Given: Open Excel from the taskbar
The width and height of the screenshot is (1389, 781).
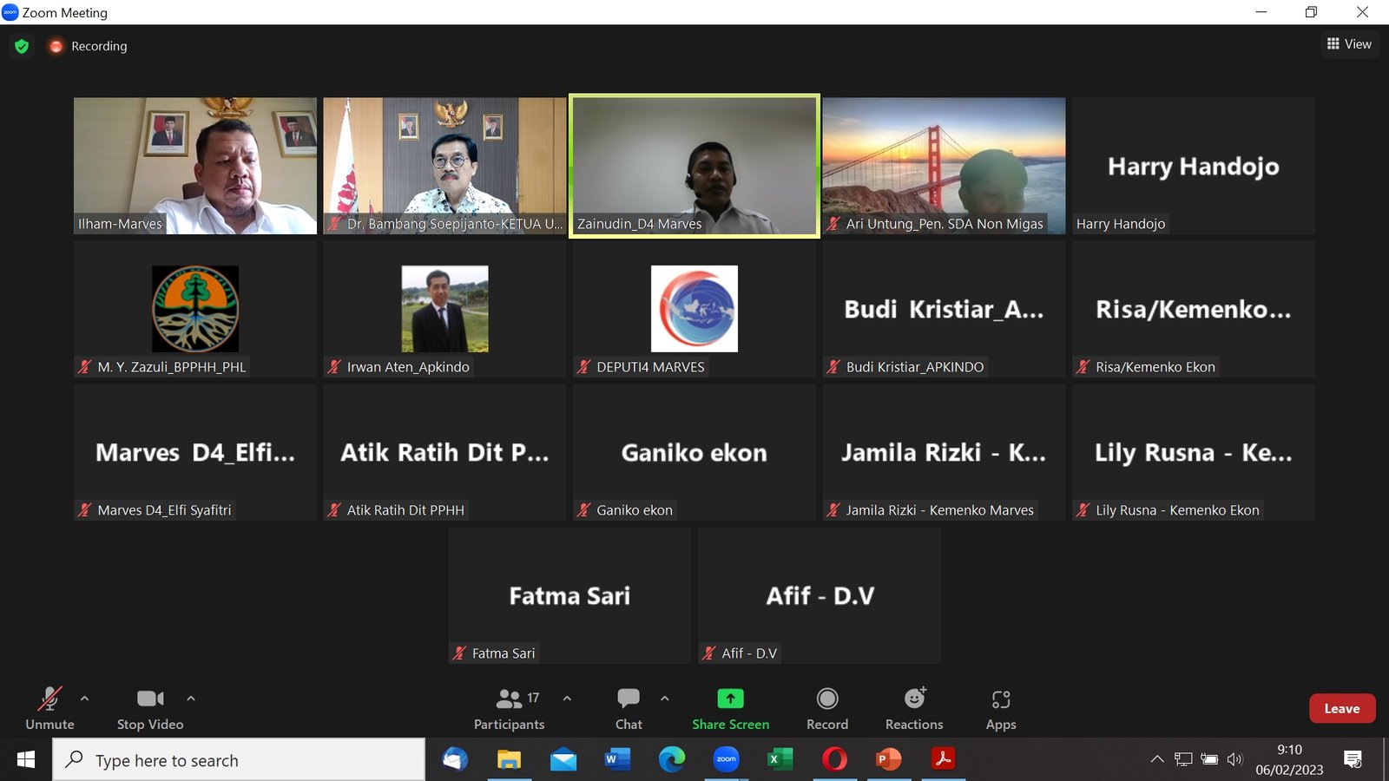Looking at the screenshot, I should click(780, 760).
